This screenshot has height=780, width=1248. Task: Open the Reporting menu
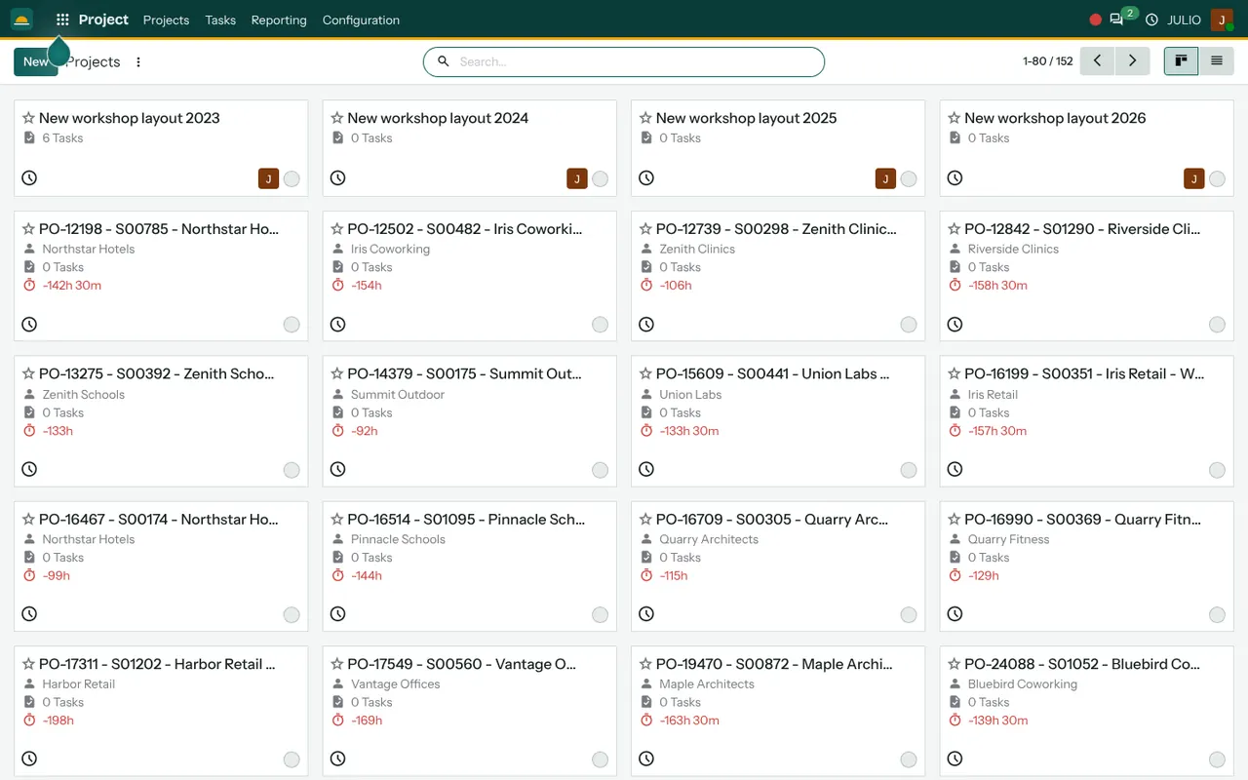tap(279, 19)
